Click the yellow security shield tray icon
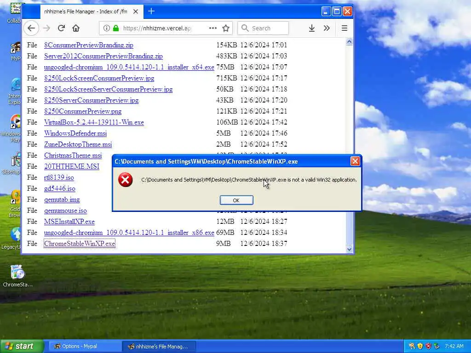Image resolution: width=471 pixels, height=353 pixels. click(x=420, y=346)
